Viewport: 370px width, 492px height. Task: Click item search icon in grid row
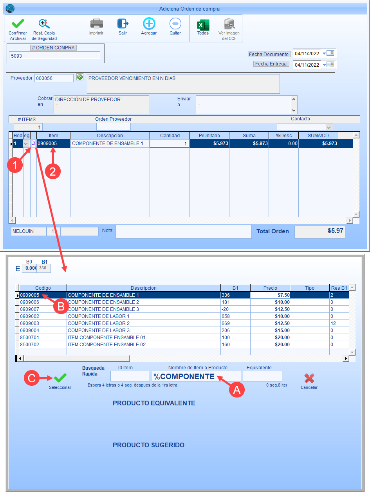coord(33,143)
